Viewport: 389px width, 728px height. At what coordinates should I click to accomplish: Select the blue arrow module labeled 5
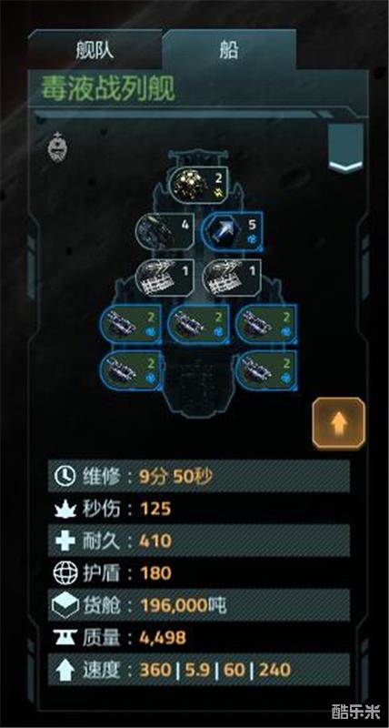tap(233, 231)
